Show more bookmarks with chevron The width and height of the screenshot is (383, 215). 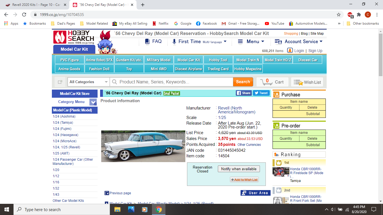coord(339,24)
